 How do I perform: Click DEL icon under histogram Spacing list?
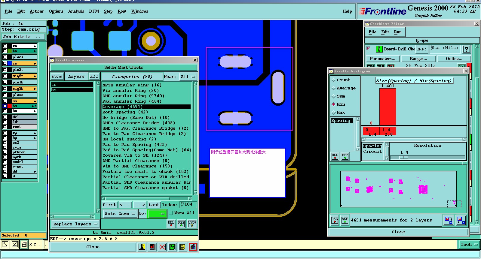pos(335,156)
